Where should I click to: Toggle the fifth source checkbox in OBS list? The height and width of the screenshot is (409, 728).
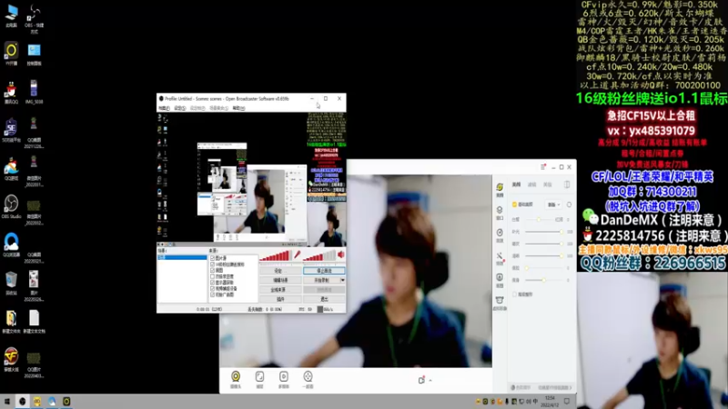(212, 283)
